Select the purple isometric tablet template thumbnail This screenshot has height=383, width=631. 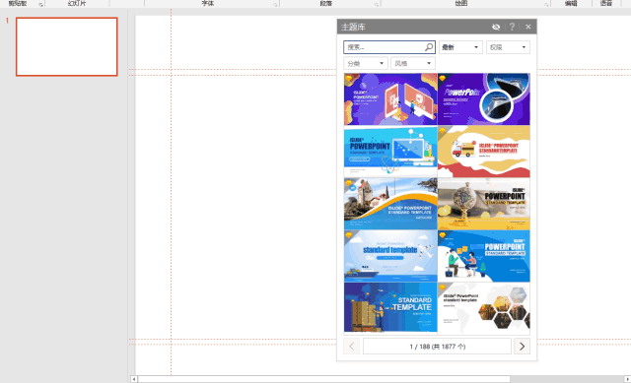(x=390, y=99)
